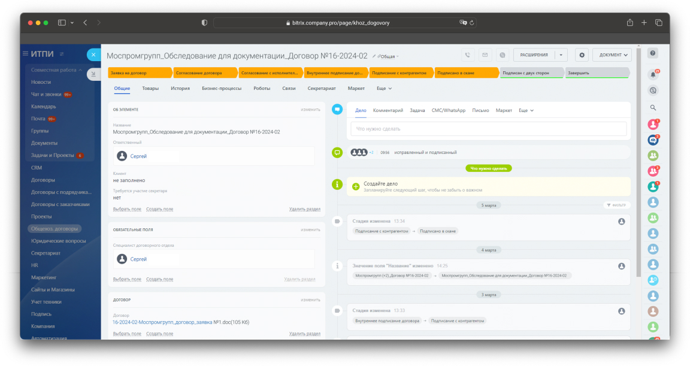This screenshot has height=366, width=690.
Task: Click Что нужно сделать input field
Action: [x=489, y=129]
